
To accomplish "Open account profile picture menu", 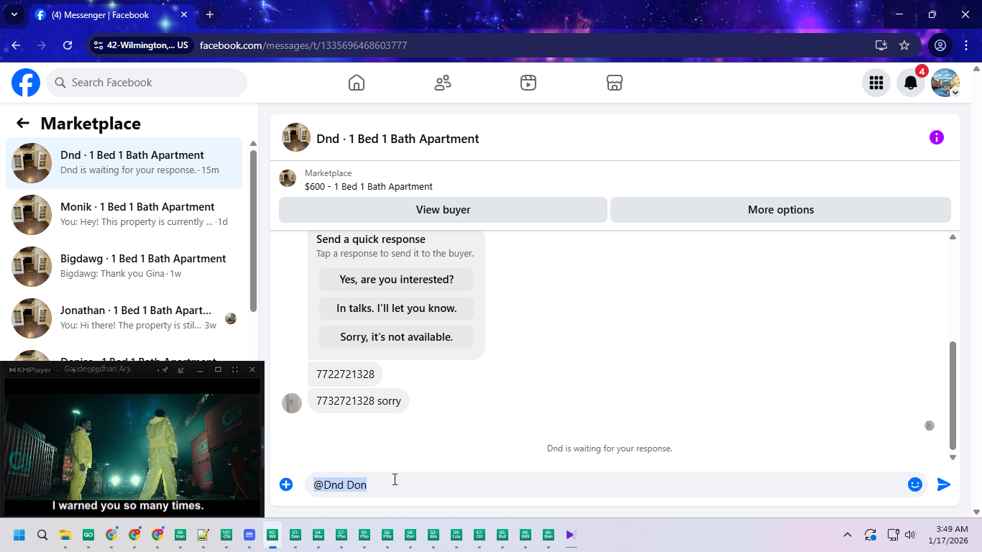I will (x=945, y=83).
